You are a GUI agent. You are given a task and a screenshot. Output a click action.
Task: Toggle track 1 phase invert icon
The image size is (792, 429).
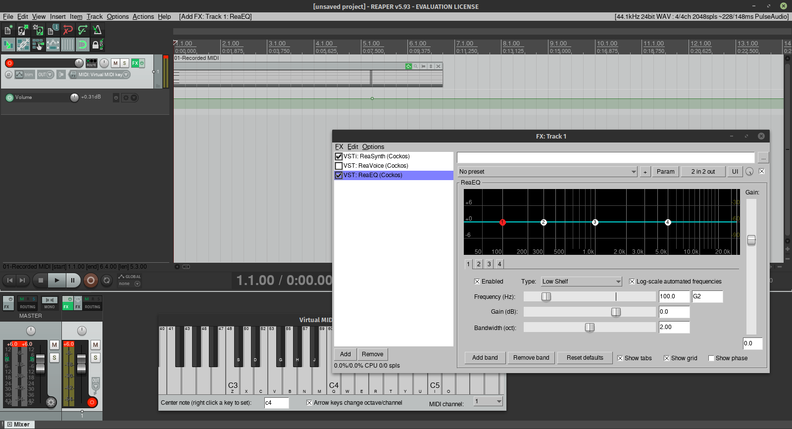[8, 75]
